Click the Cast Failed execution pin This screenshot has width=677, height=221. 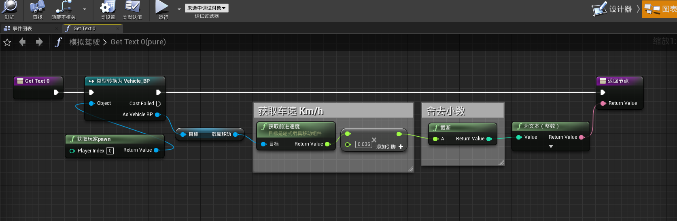[158, 104]
